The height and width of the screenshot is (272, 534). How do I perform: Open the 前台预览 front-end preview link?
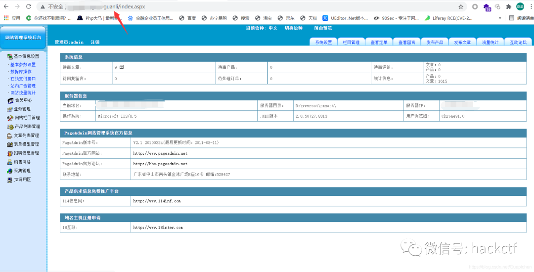pos(323,28)
